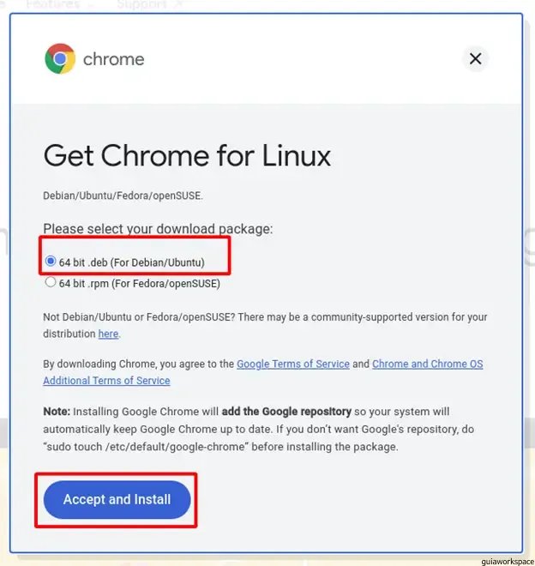
Task: Select the 64 bit .rpm radio button
Action: 51,282
